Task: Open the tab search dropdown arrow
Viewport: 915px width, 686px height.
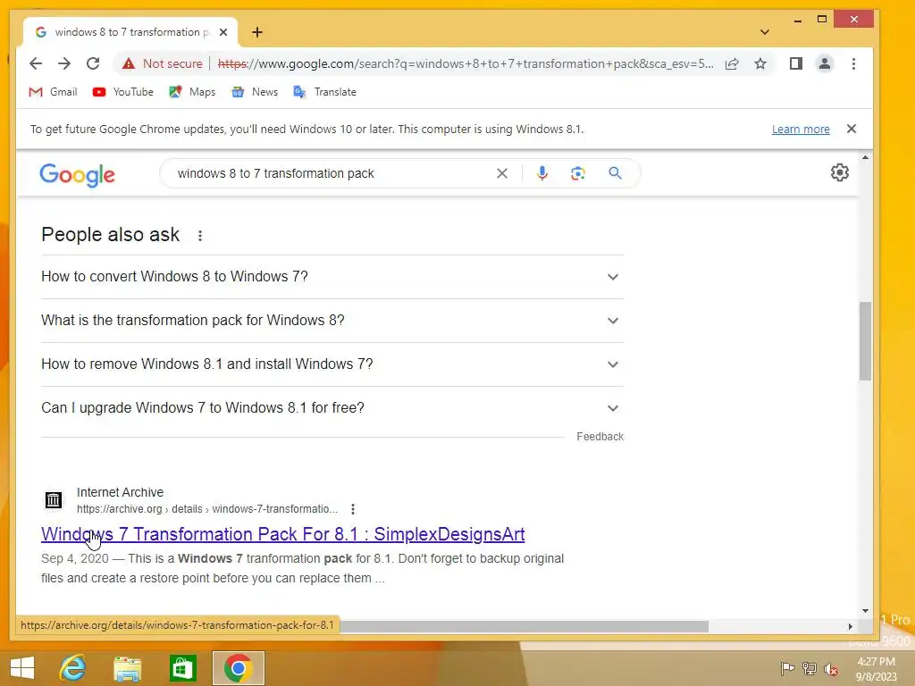Action: 765,32
